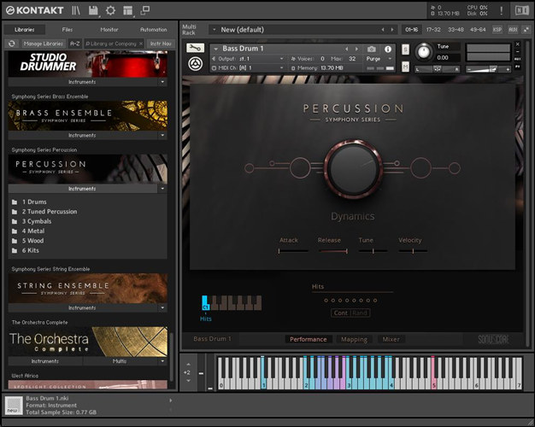Switch to the Files tab
Image resolution: width=535 pixels, height=427 pixels.
tap(68, 30)
